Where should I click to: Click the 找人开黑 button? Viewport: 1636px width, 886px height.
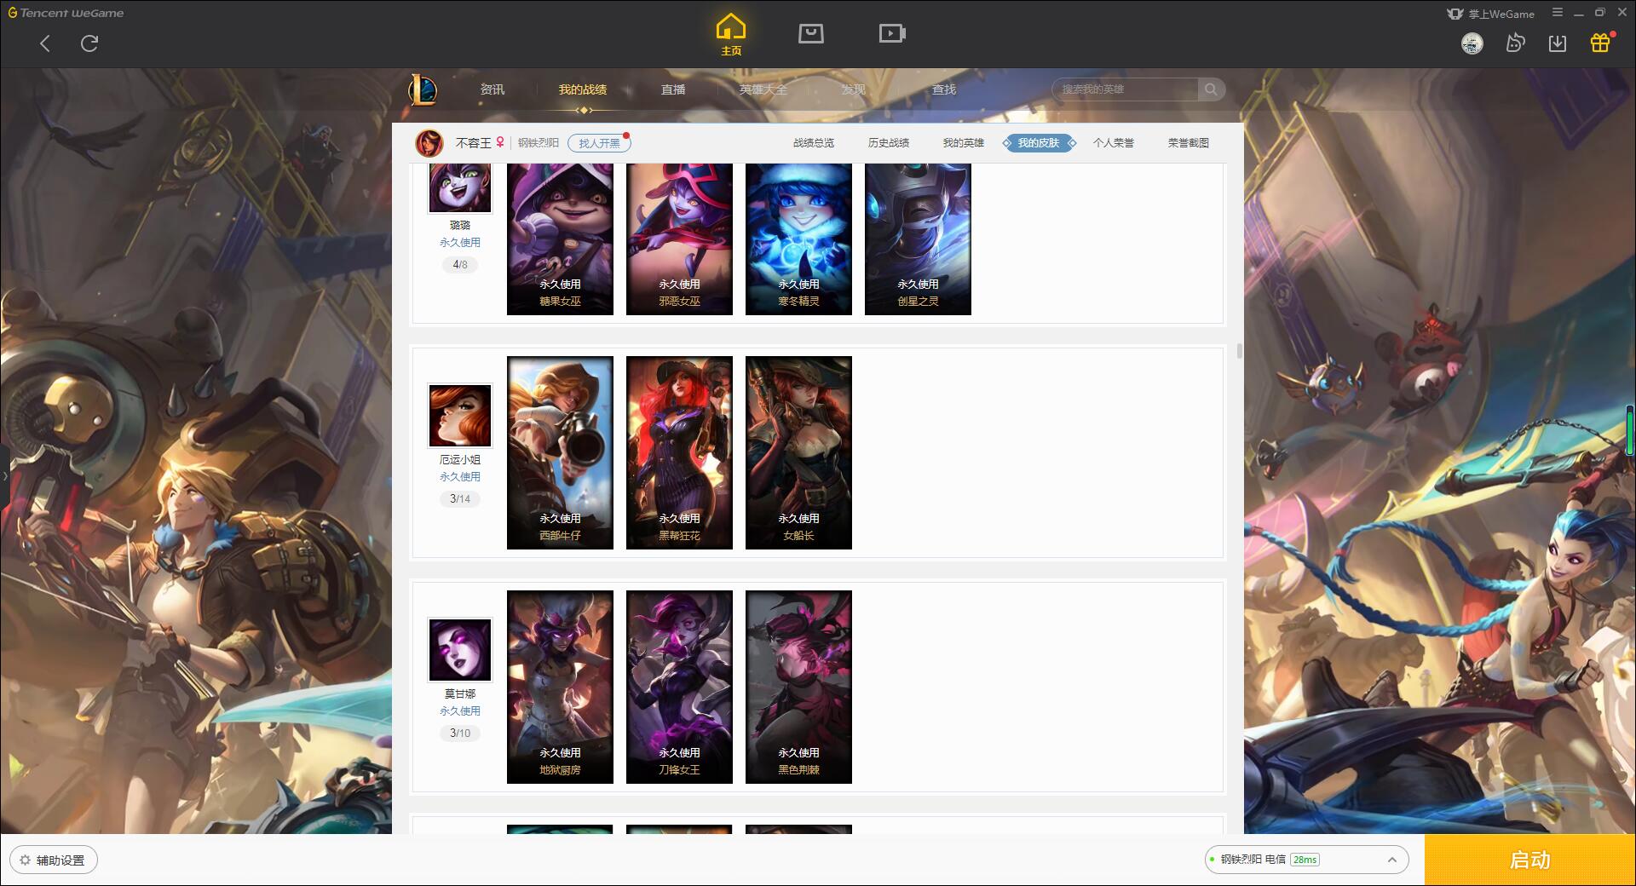599,143
